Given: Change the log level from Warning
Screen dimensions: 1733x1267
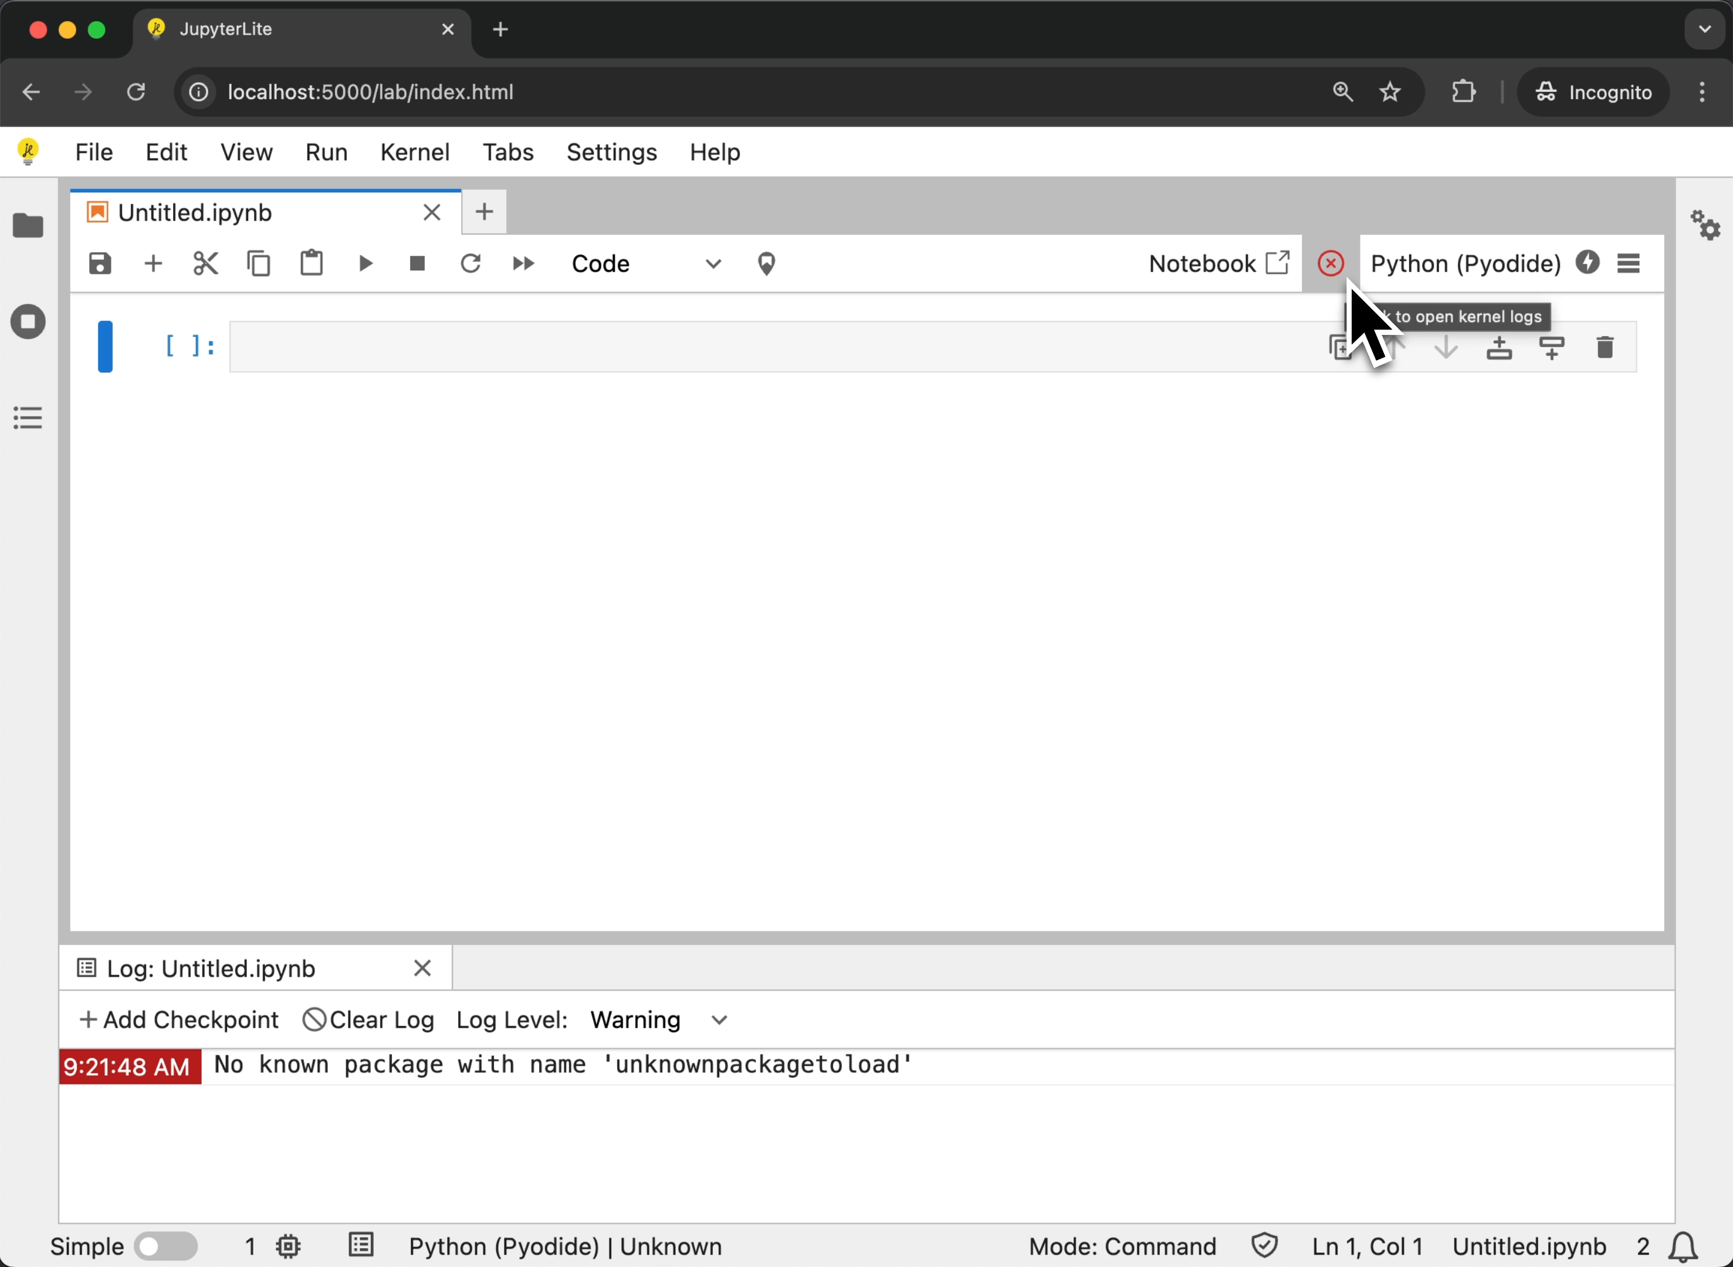Looking at the screenshot, I should click(x=660, y=1019).
